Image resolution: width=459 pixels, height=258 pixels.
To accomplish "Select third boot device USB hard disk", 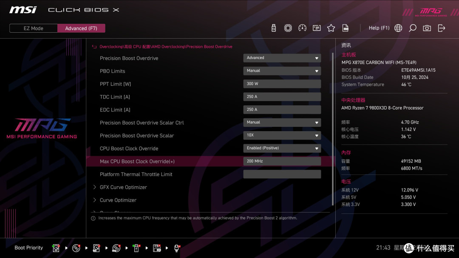I will click(x=96, y=248).
